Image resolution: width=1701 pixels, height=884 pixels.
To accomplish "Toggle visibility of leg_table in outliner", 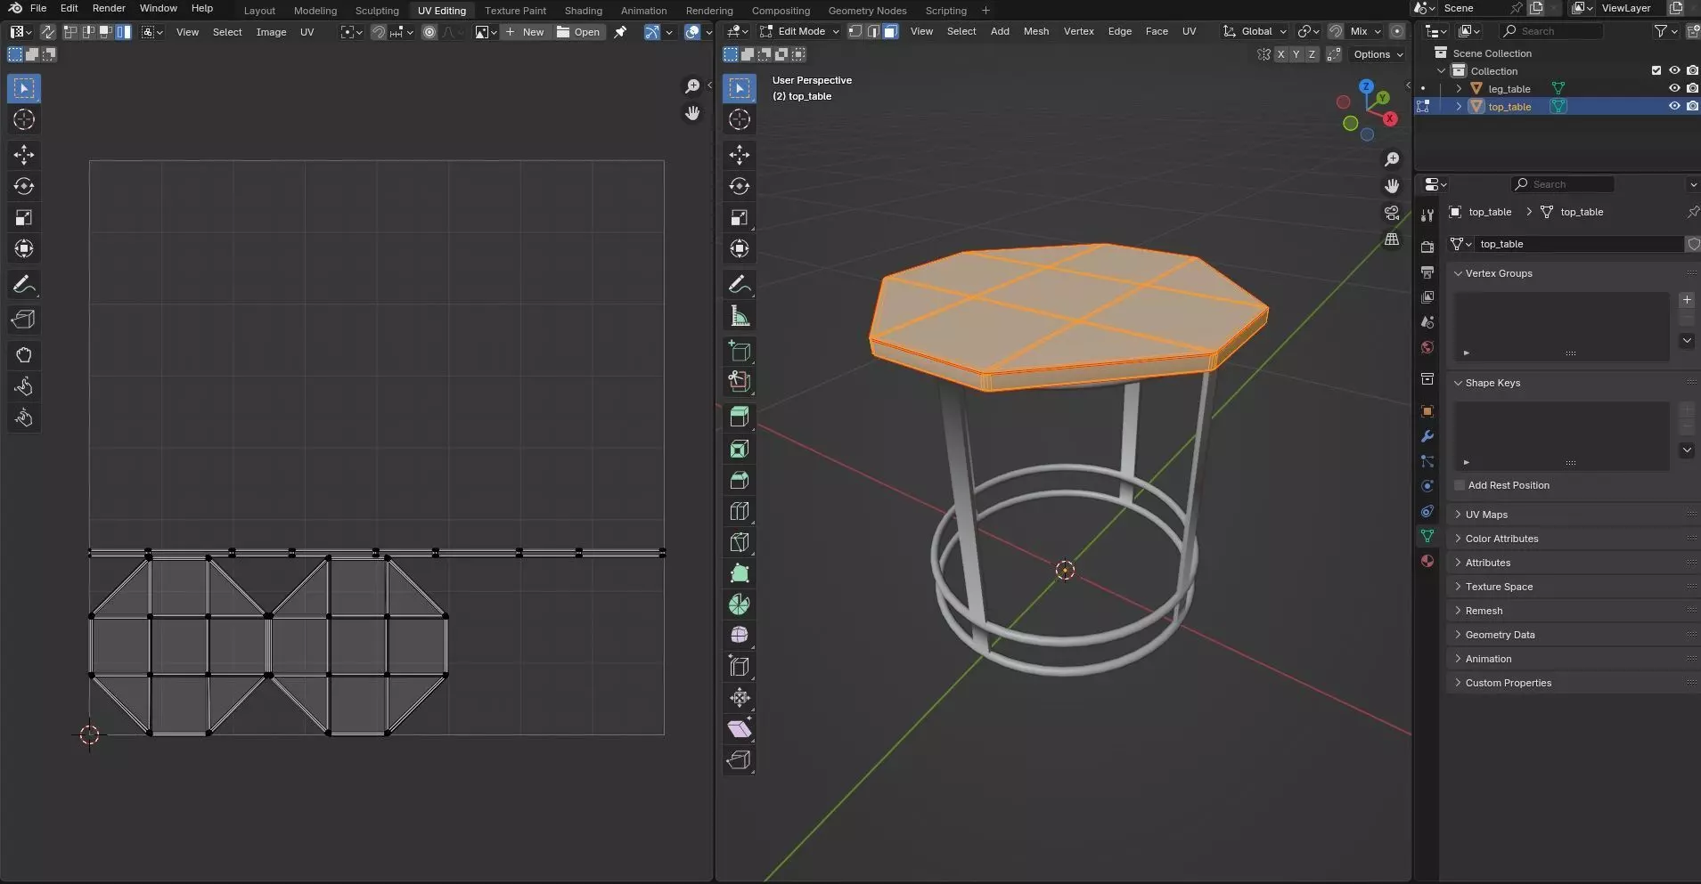I will [1674, 88].
